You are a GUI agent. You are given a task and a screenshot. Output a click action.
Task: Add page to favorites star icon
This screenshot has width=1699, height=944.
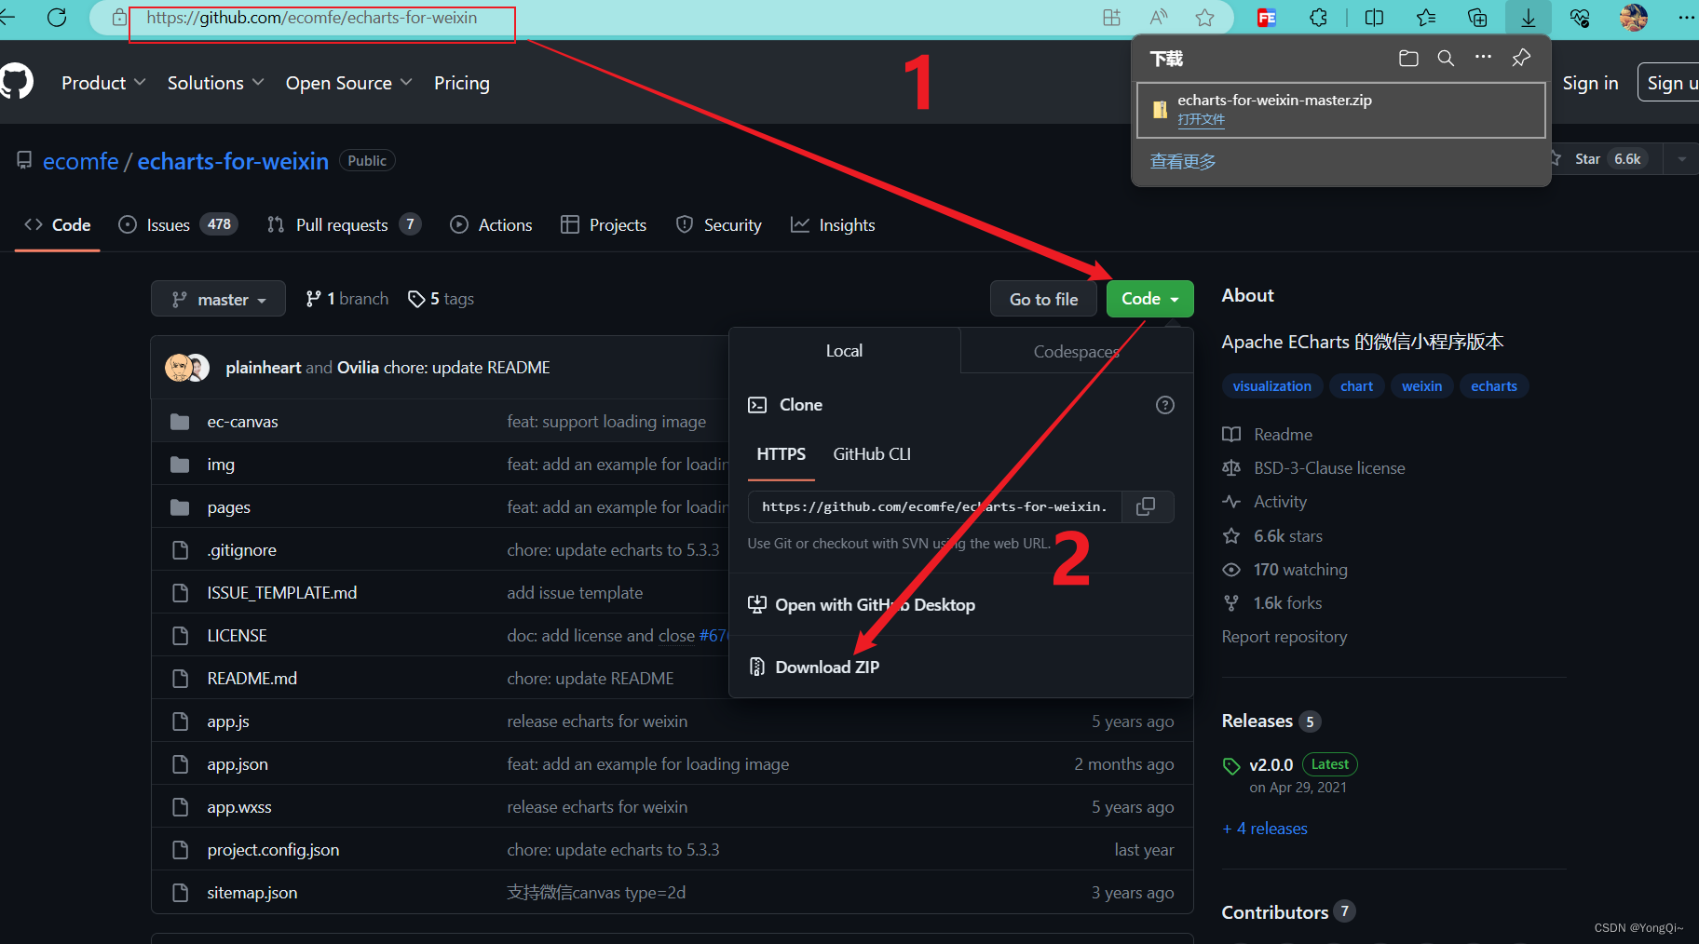(x=1204, y=18)
